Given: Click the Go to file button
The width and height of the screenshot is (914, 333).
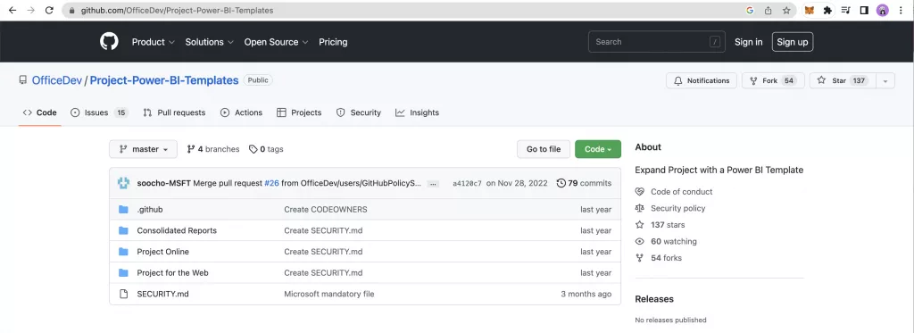Looking at the screenshot, I should click(544, 149).
